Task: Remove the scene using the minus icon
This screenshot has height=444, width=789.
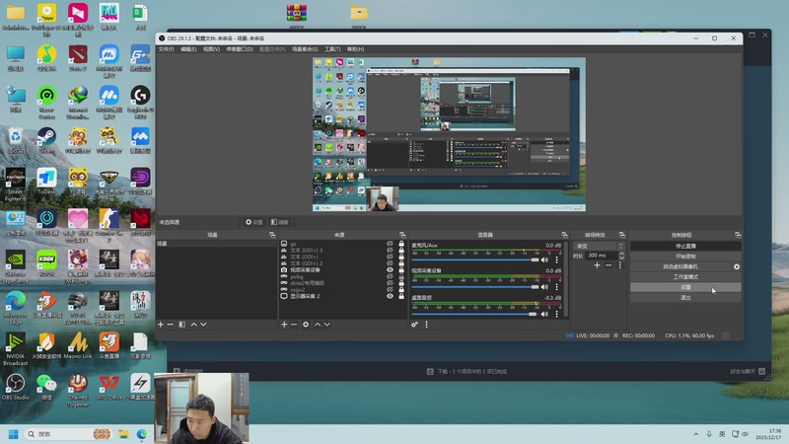Action: pyautogui.click(x=170, y=325)
